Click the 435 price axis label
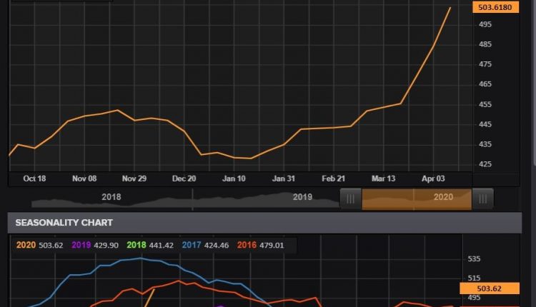Screen dimensions: 536x307 485,144
